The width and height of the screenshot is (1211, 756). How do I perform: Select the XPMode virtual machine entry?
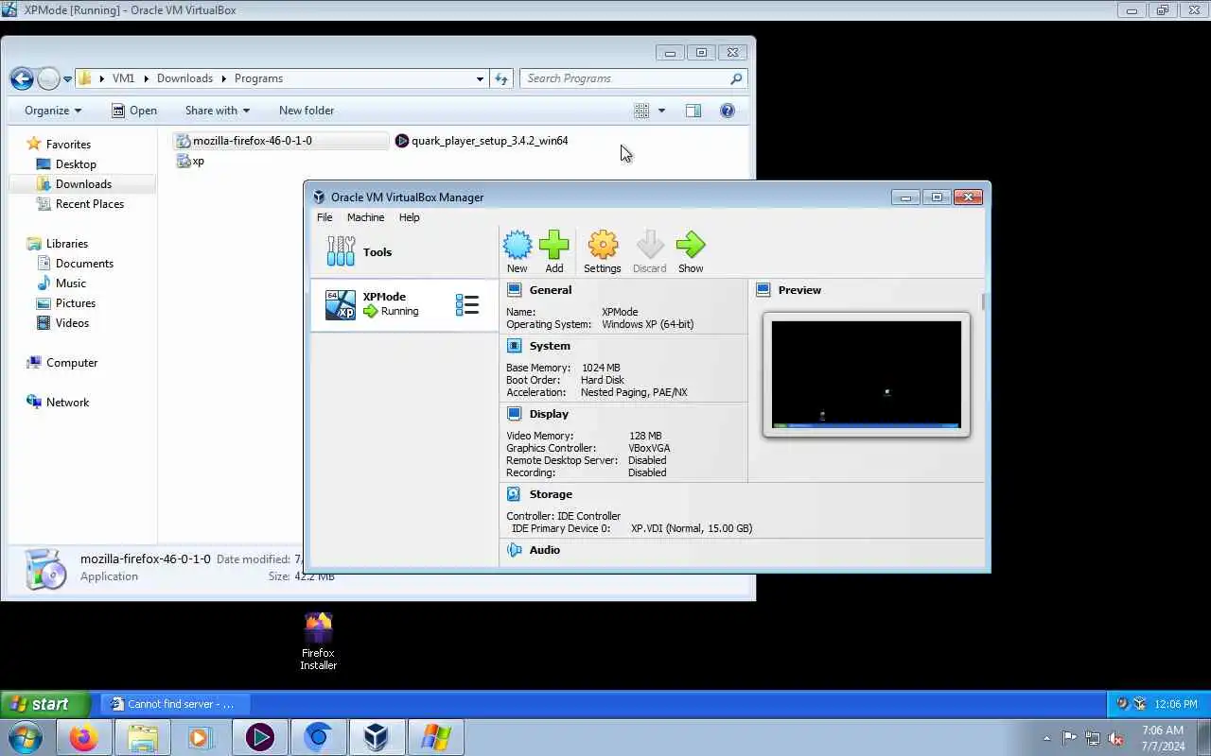tap(404, 304)
